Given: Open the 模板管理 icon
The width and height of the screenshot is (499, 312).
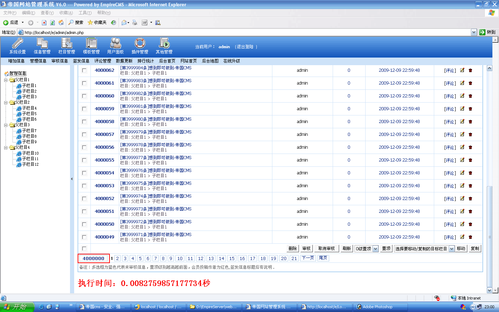Looking at the screenshot, I should 91,43.
